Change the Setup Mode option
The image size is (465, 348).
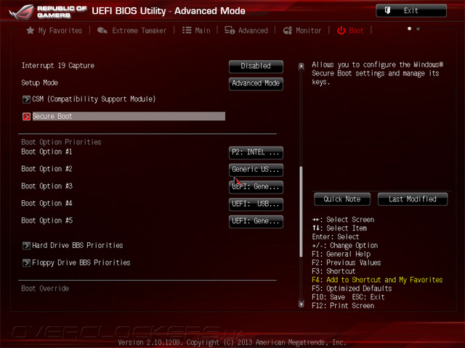pos(256,83)
